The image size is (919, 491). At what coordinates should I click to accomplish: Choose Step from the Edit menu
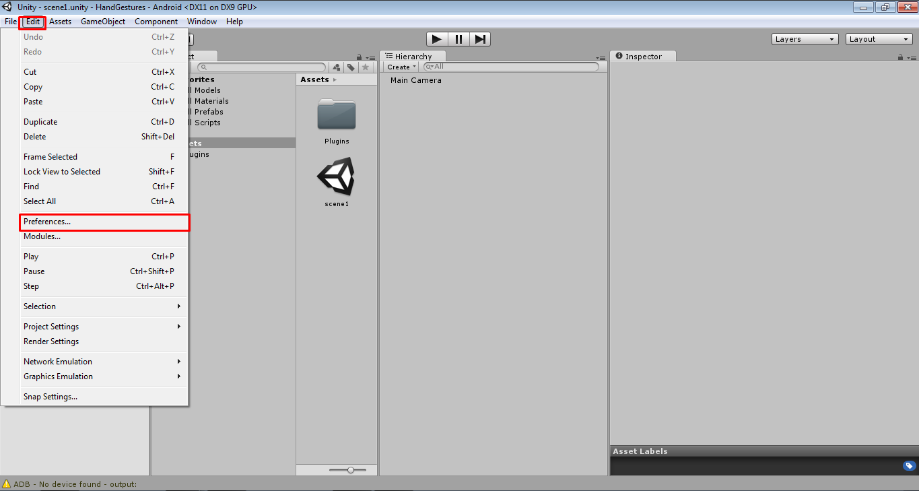[104, 286]
